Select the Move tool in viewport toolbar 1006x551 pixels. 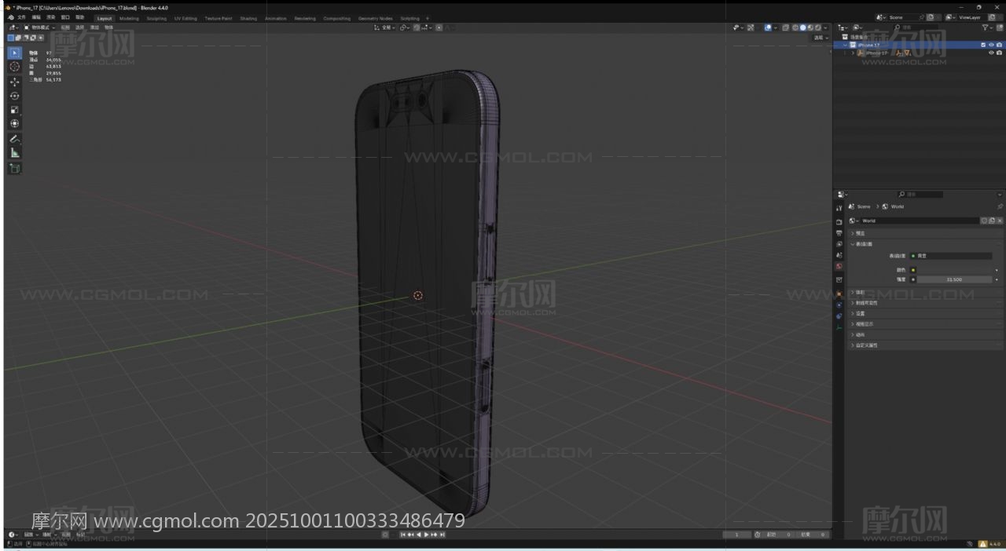pos(14,82)
